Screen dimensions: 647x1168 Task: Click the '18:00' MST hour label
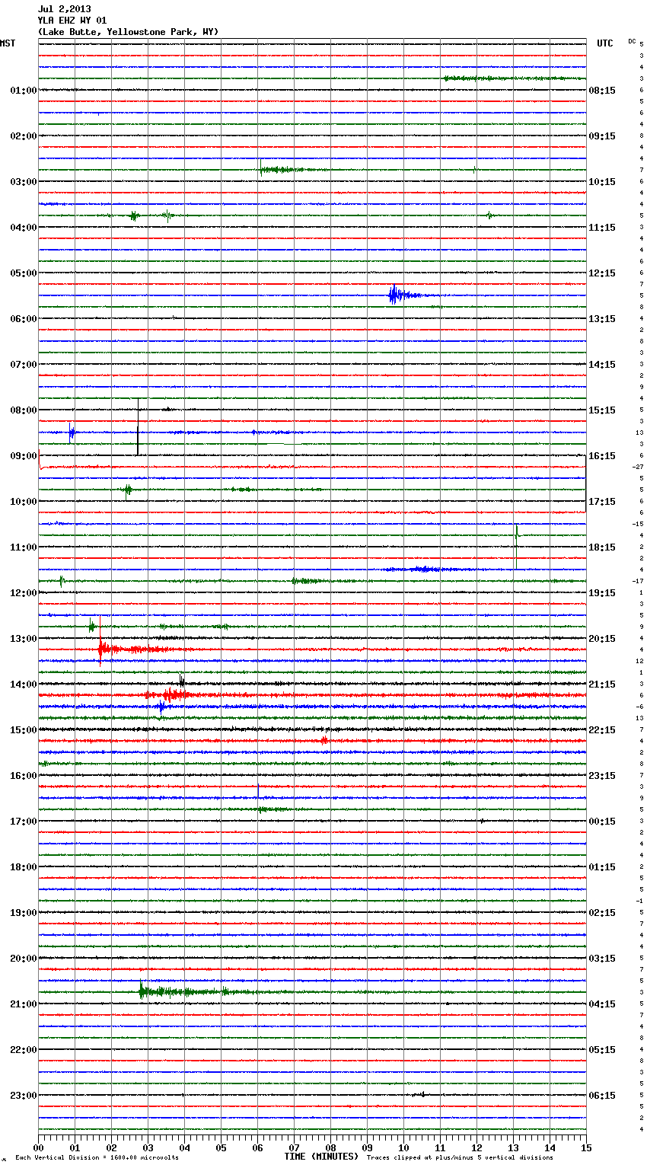24,867
